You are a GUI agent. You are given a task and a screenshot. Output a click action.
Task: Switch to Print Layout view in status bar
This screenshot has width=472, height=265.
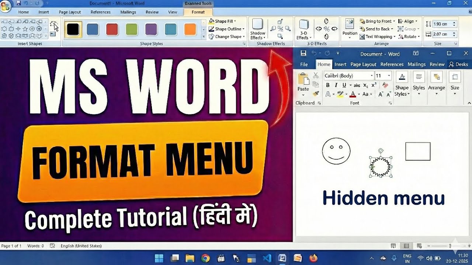406,246
